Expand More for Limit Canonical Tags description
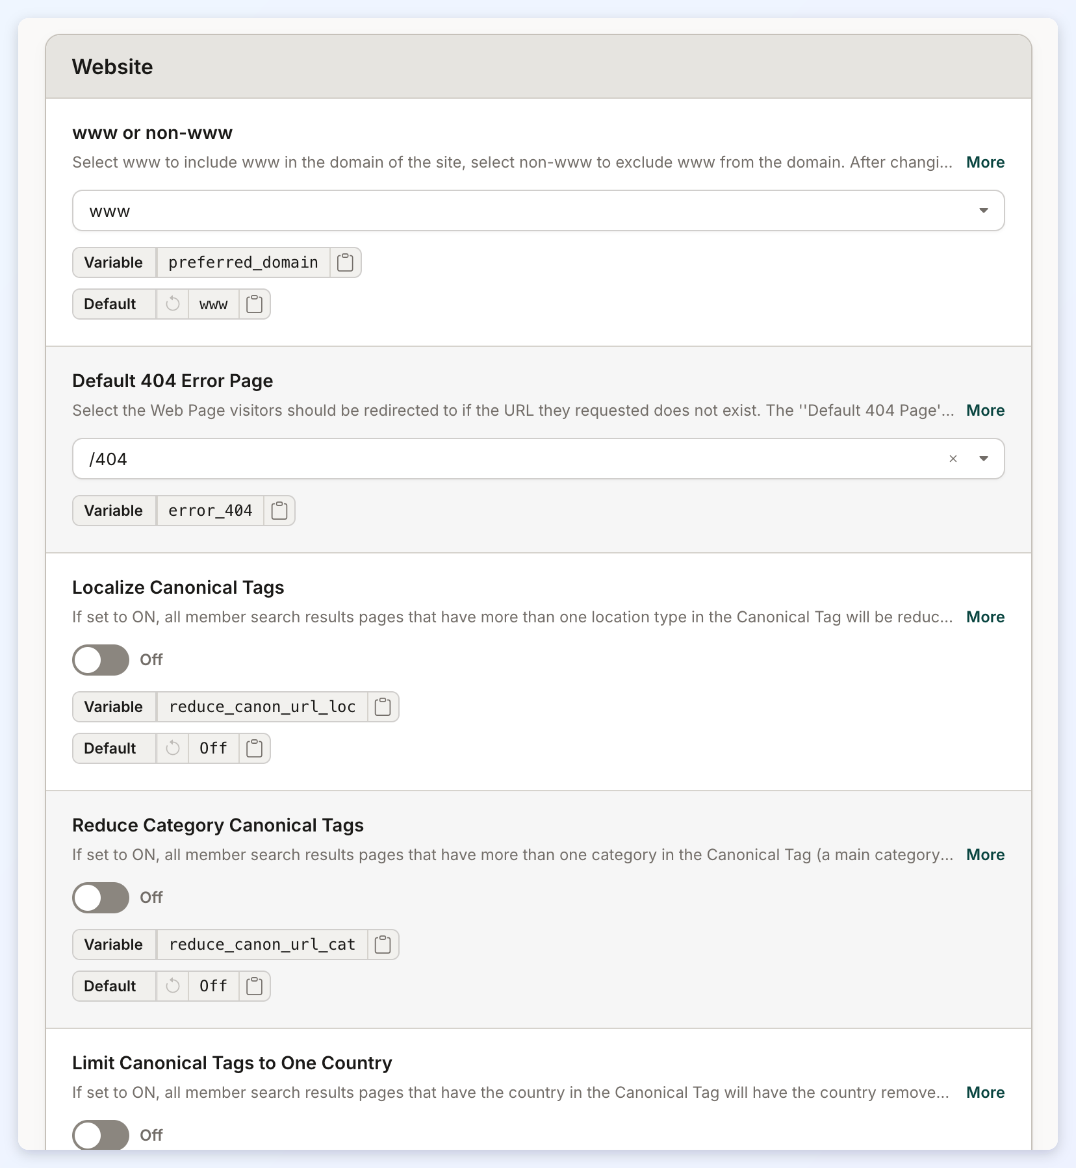 click(985, 1093)
